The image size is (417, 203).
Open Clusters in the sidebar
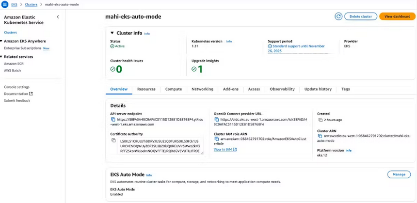10,32
